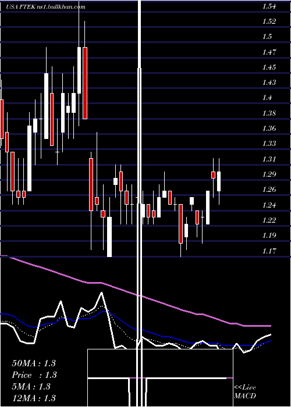Select the 1.38 axis value
Screen dimensions: 291x407
pyautogui.click(x=269, y=113)
